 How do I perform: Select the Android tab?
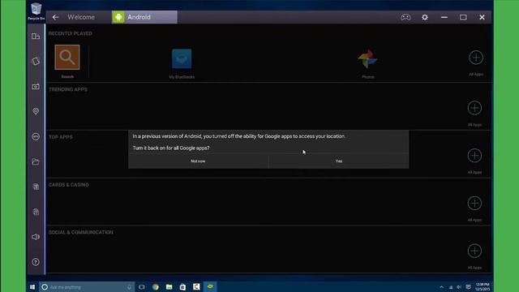(144, 17)
